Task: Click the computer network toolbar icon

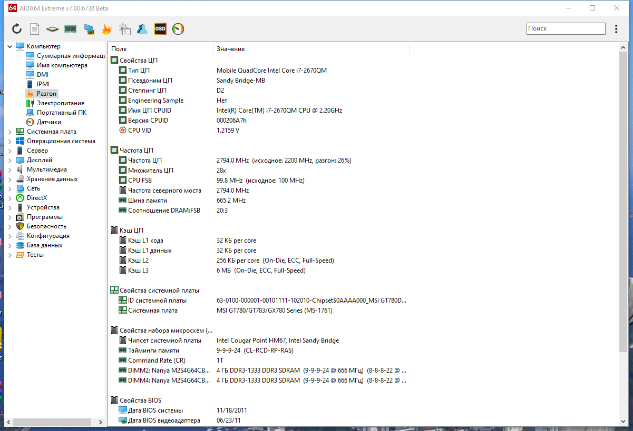Action: [x=89, y=29]
